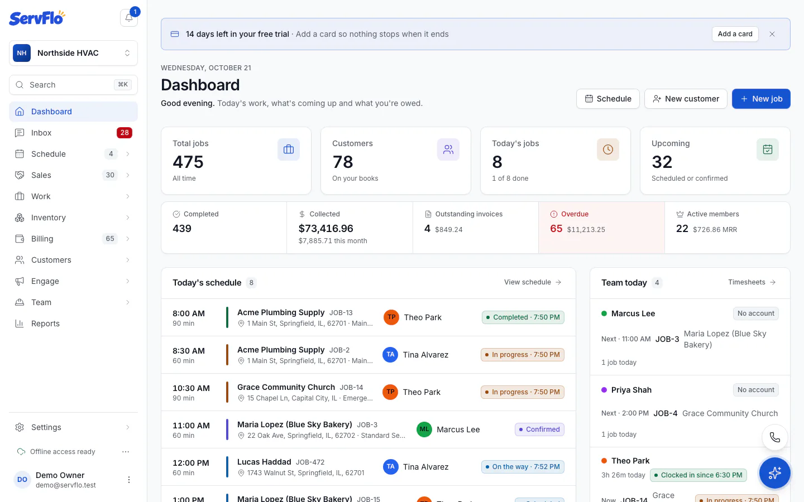
Task: Go to Dashboard in sidebar
Action: [73, 112]
